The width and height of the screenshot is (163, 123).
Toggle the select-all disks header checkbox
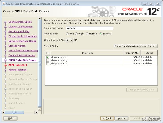coord(48,53)
